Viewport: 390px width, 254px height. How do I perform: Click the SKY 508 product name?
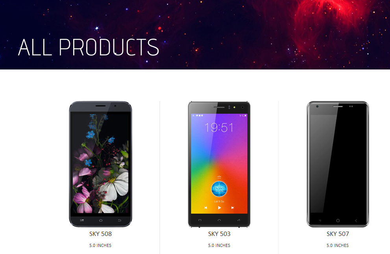[x=100, y=234]
